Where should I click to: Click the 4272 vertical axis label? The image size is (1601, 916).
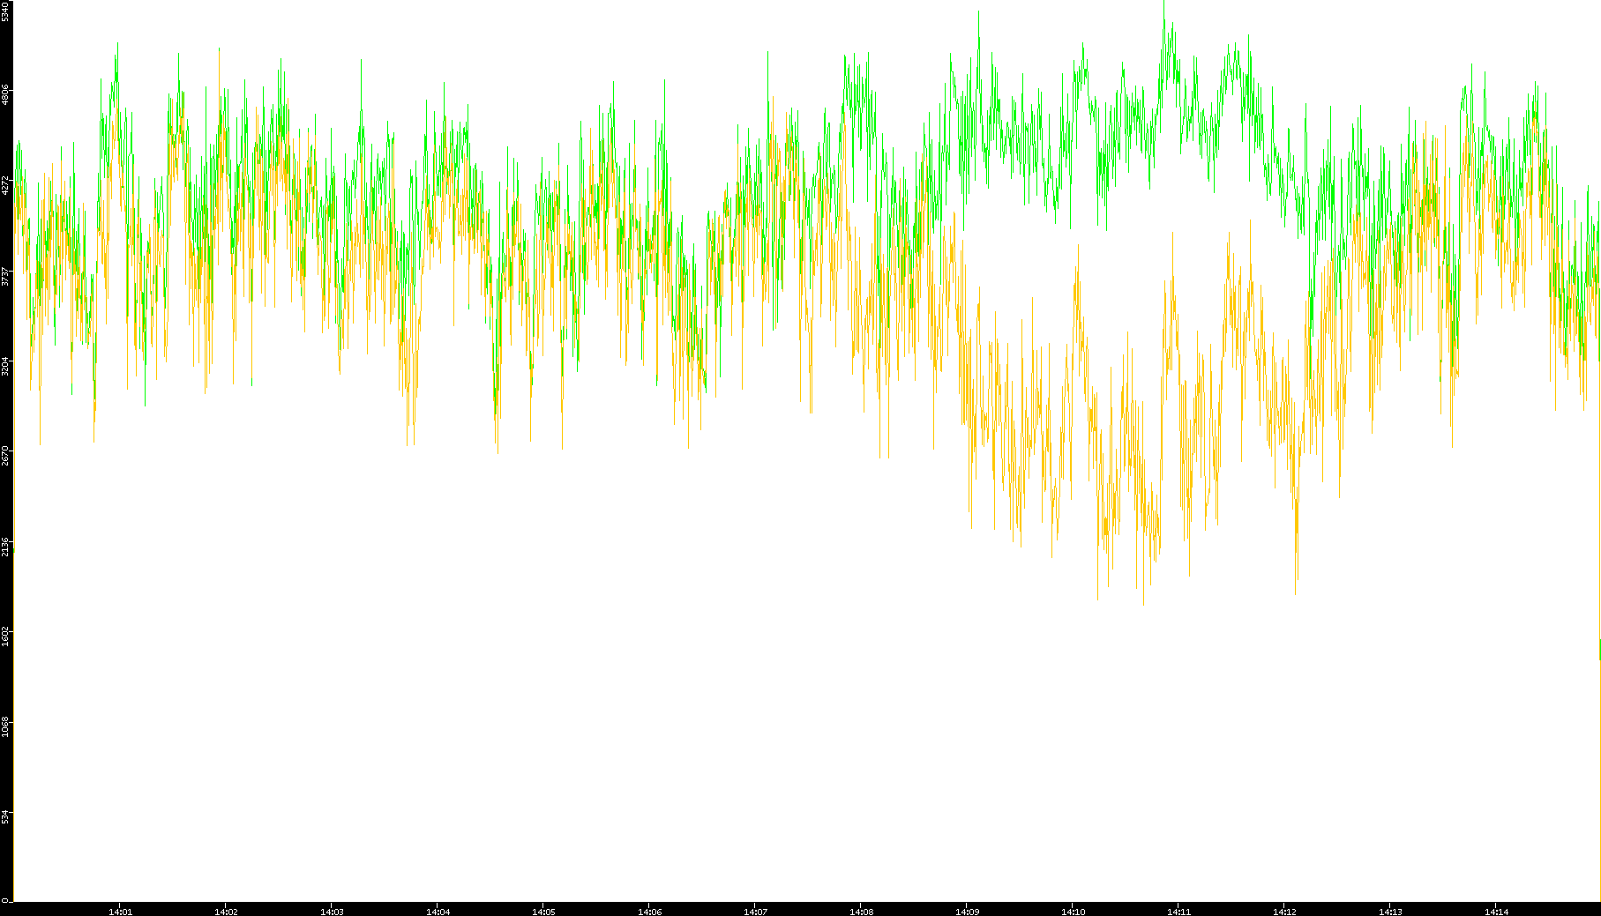[6, 185]
